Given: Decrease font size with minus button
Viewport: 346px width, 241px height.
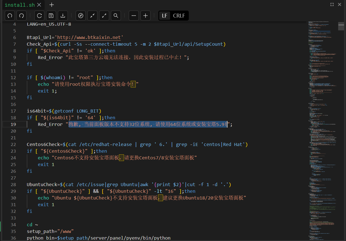Looking at the screenshot, I should point(134,16).
